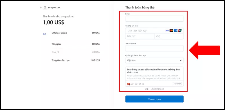Click the SMSPool Credit product logo
This screenshot has height=110, width=225.
44,34
